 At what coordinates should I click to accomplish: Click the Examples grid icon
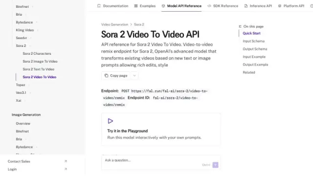[x=136, y=6]
